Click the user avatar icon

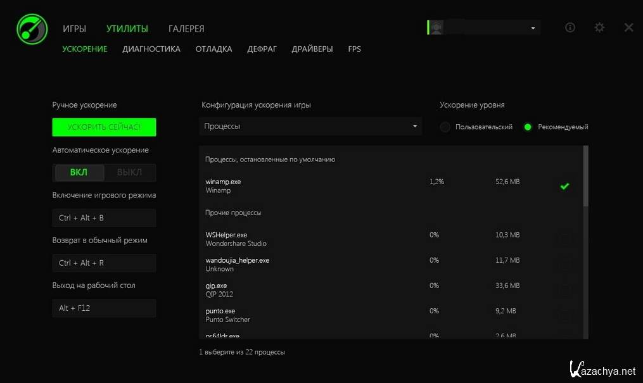[x=436, y=28]
